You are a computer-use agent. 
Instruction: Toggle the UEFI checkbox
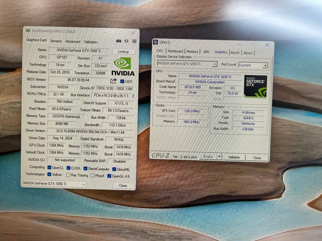pyautogui.click(x=122, y=82)
